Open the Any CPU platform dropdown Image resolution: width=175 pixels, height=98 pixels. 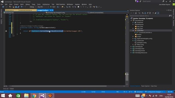click(x=43, y=7)
